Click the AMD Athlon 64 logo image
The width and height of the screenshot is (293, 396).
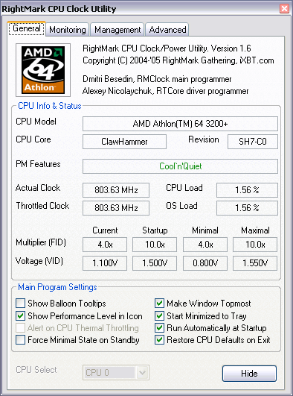tap(43, 70)
